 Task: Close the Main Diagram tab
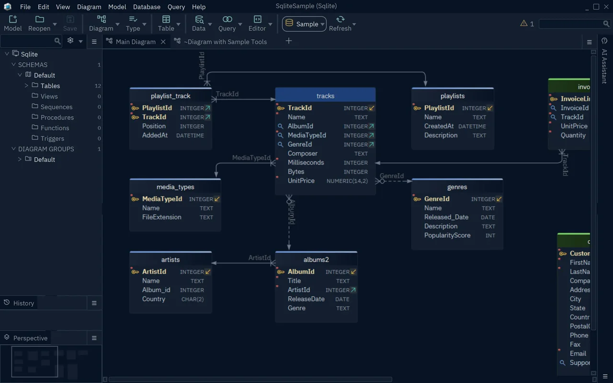163,42
